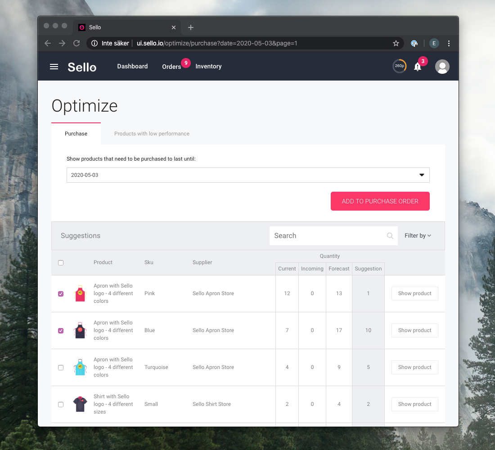The image size is (495, 450).
Task: Select the Sello browser tab
Action: 127,27
